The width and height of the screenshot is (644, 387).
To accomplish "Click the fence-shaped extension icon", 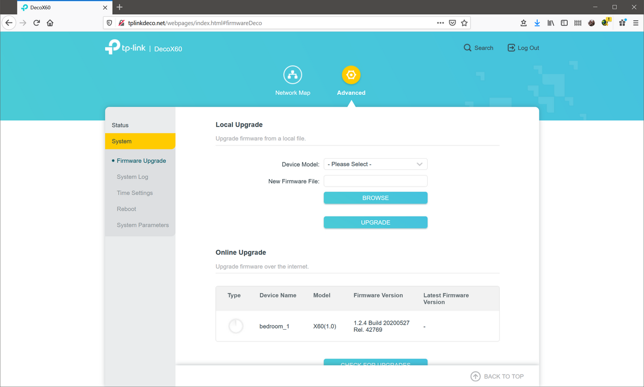I will point(578,23).
